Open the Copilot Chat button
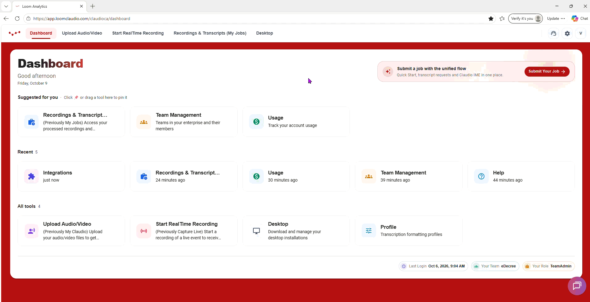Image resolution: width=590 pixels, height=302 pixels. click(580, 19)
